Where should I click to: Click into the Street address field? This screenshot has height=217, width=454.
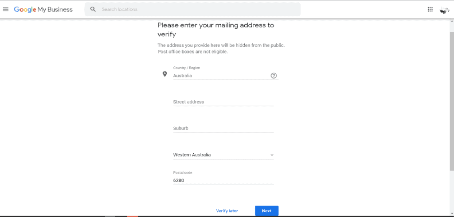pyautogui.click(x=223, y=102)
